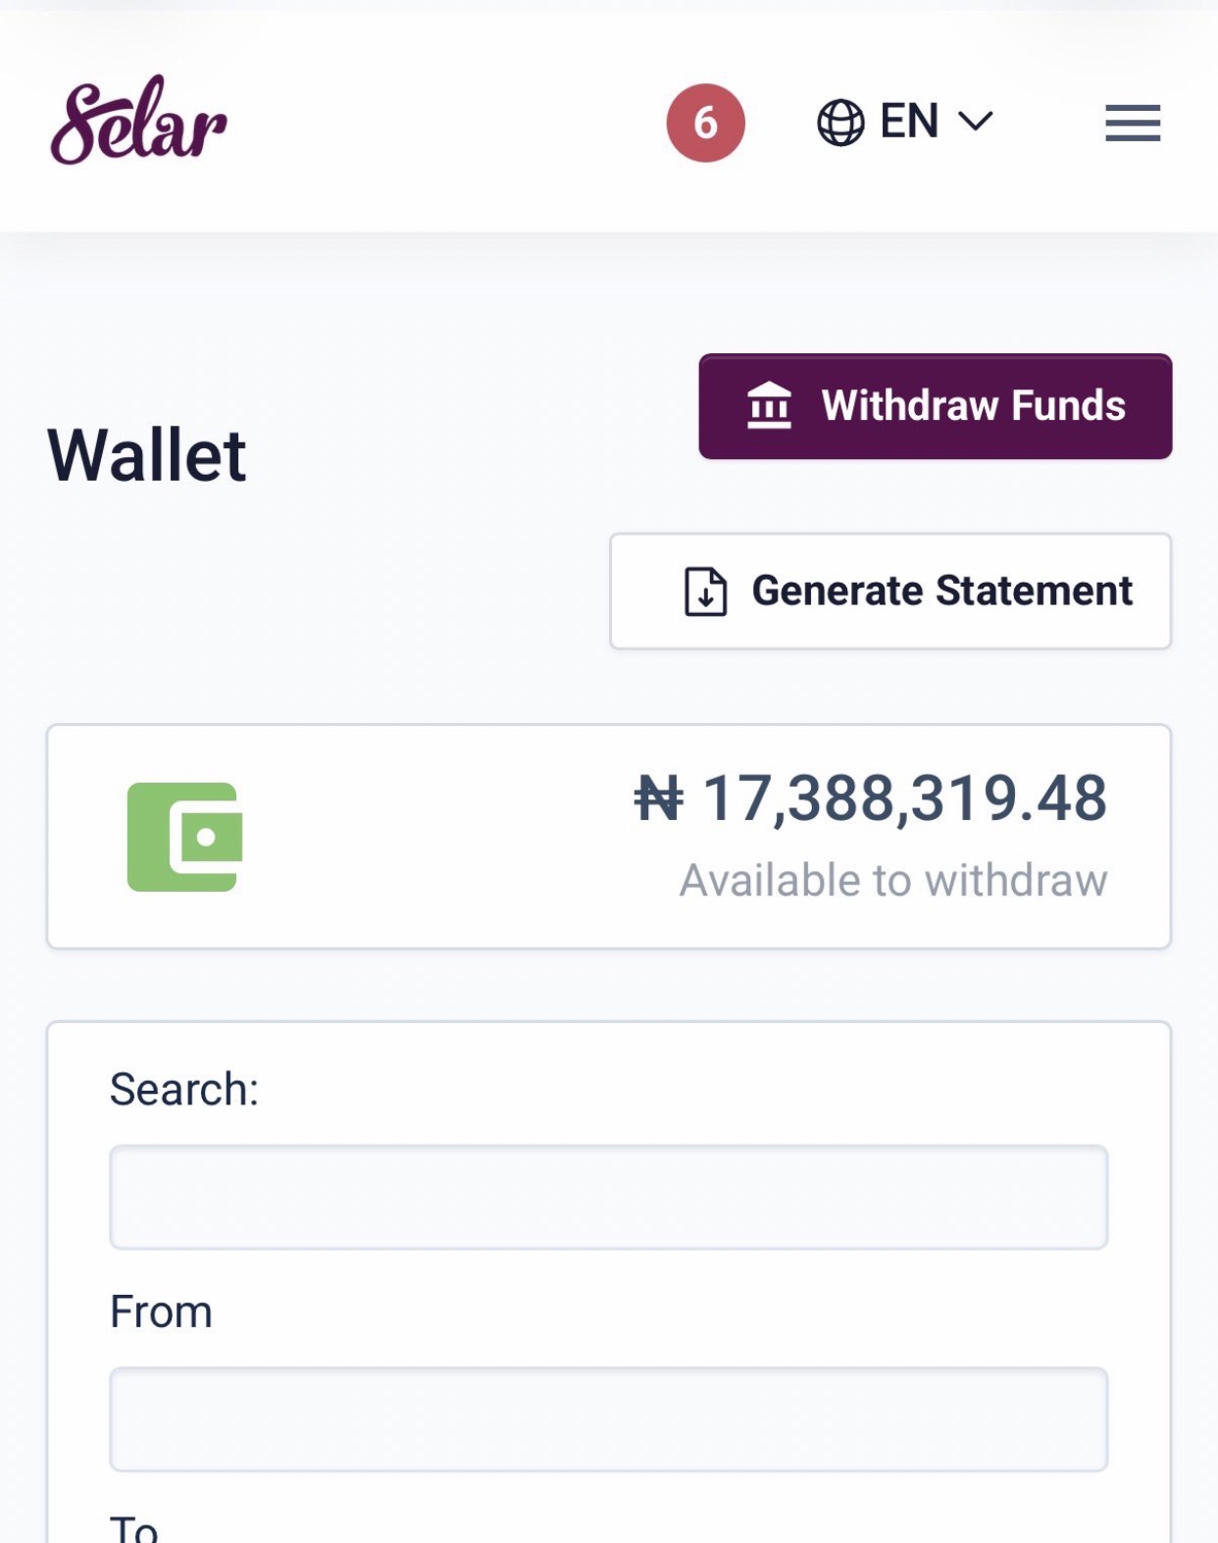Click the bank icon on Withdraw Funds

click(769, 405)
